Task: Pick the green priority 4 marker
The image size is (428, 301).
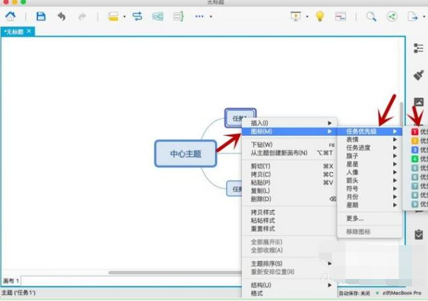Action: point(415,159)
